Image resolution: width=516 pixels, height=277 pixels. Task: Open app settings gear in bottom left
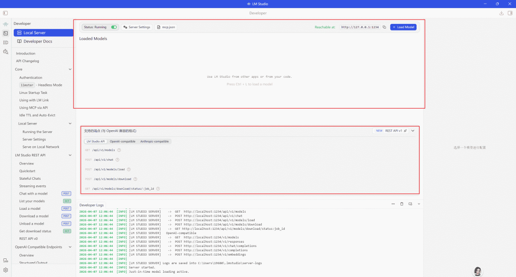point(6,270)
